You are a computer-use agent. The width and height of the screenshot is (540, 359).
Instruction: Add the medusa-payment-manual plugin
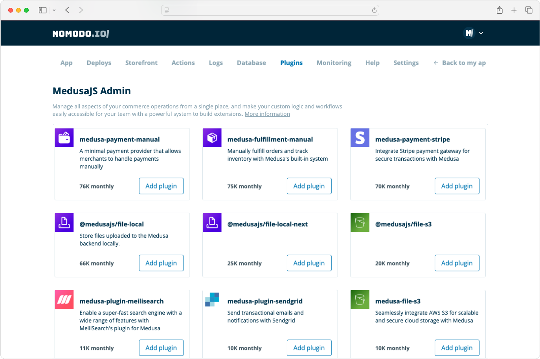(x=161, y=186)
